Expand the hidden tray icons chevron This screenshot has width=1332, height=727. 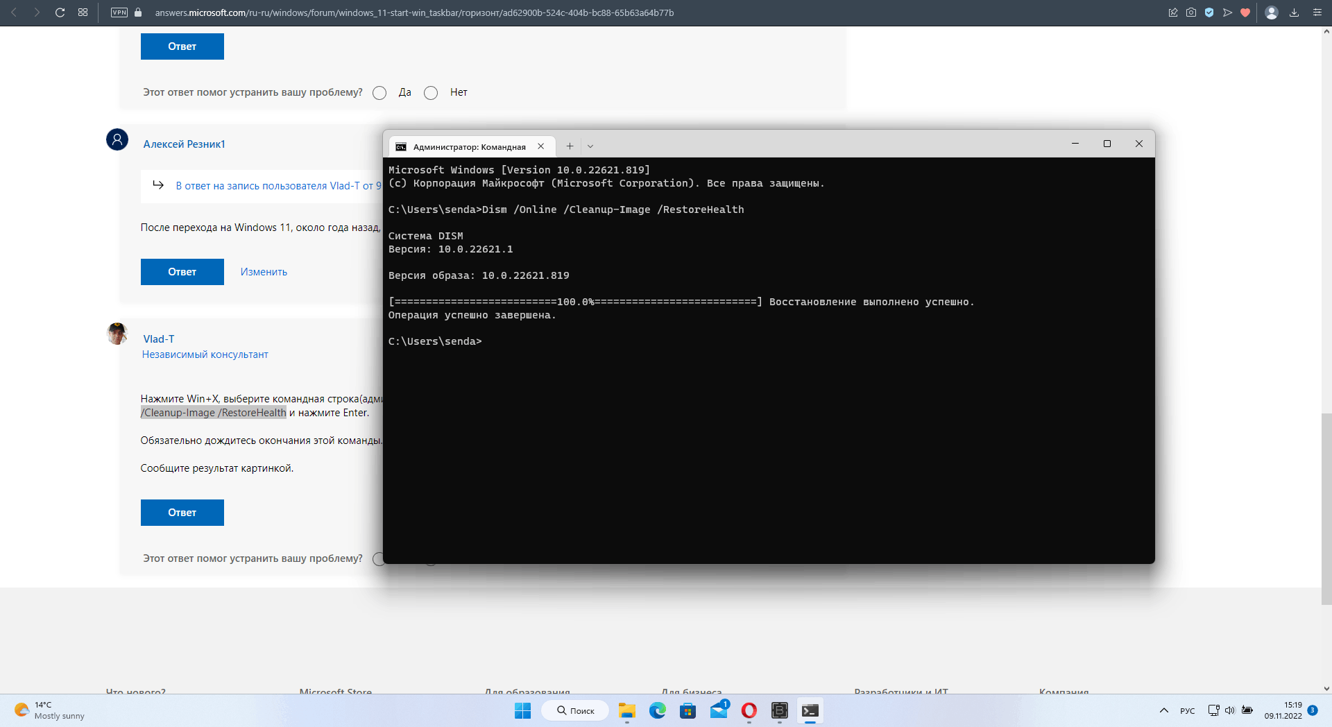pos(1163,710)
